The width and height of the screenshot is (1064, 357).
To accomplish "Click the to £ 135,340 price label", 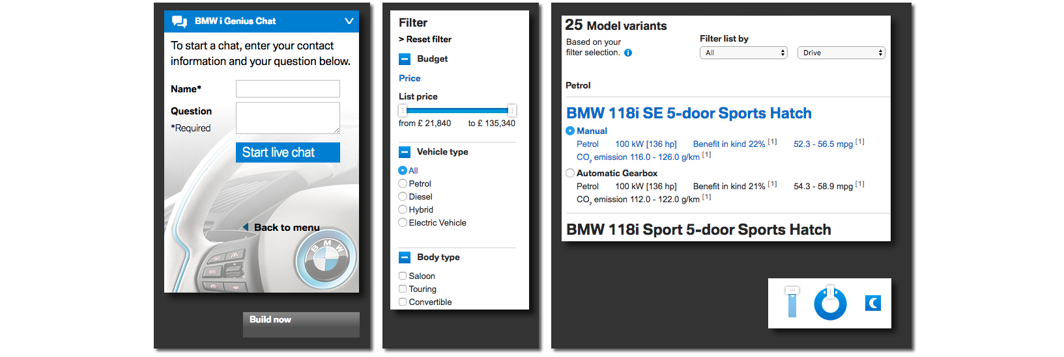I will 491,123.
